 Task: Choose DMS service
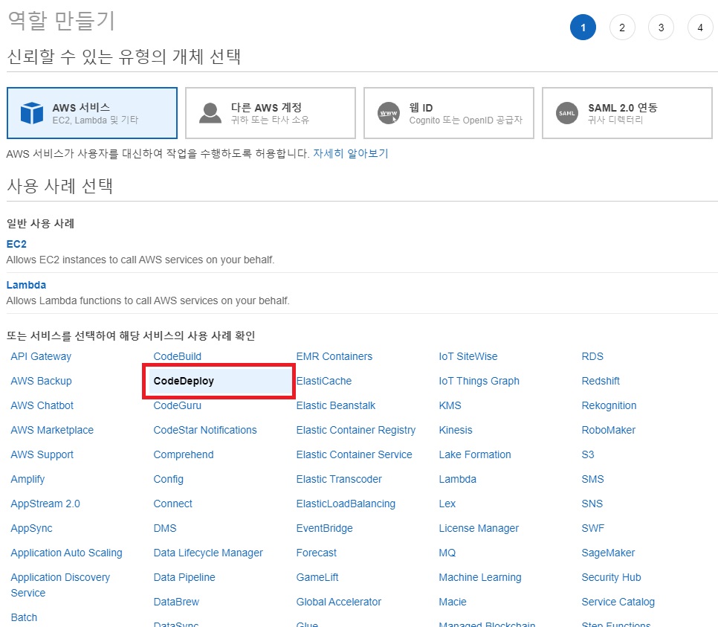coord(165,528)
